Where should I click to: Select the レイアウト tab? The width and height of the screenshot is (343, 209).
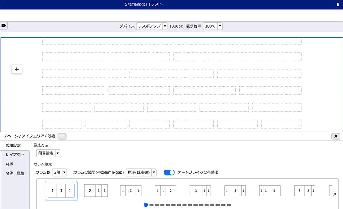point(15,155)
